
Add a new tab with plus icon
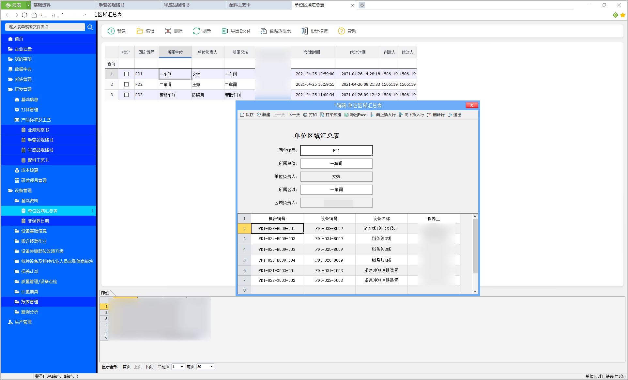click(362, 5)
